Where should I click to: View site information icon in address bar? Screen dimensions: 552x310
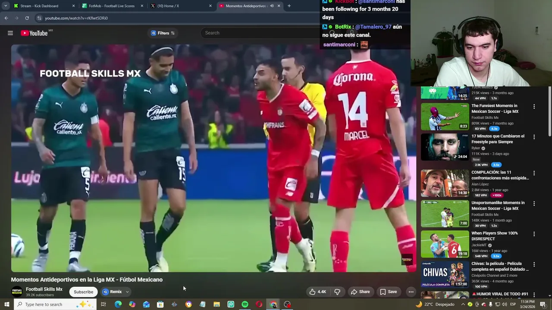pyautogui.click(x=39, y=18)
